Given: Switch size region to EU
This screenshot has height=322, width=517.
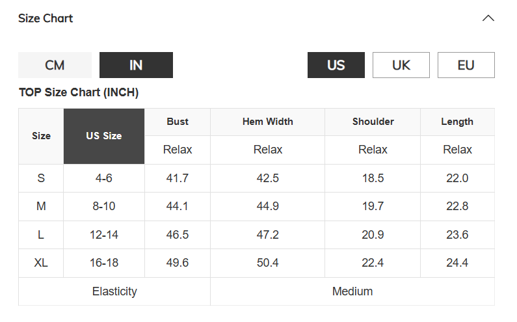Looking at the screenshot, I should tap(466, 65).
